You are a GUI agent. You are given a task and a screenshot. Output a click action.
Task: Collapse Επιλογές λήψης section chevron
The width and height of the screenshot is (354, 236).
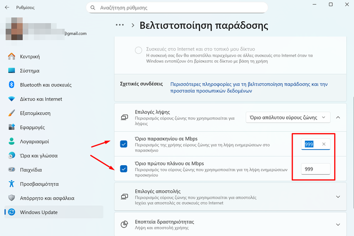pos(338,117)
